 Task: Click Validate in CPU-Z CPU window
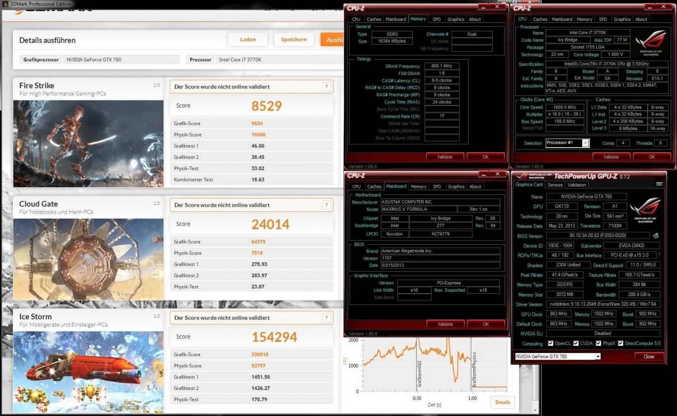click(x=611, y=157)
